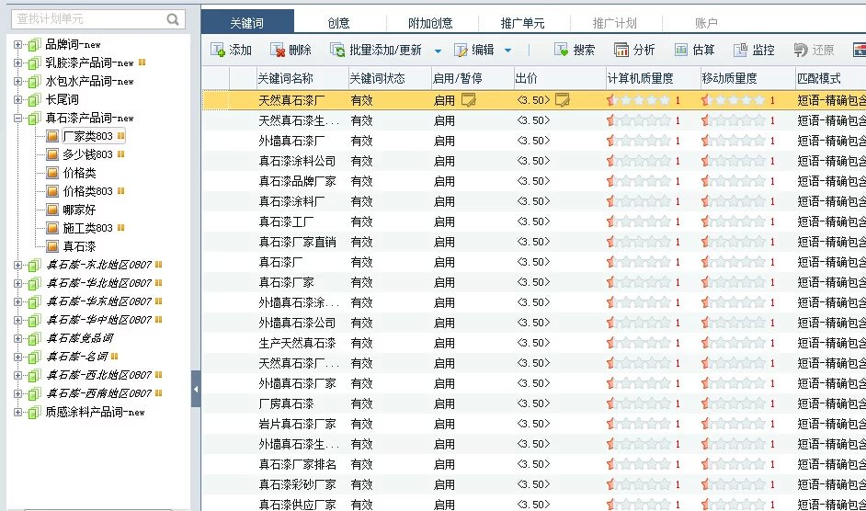Select the 哪家好 unit in the tree

(x=79, y=210)
